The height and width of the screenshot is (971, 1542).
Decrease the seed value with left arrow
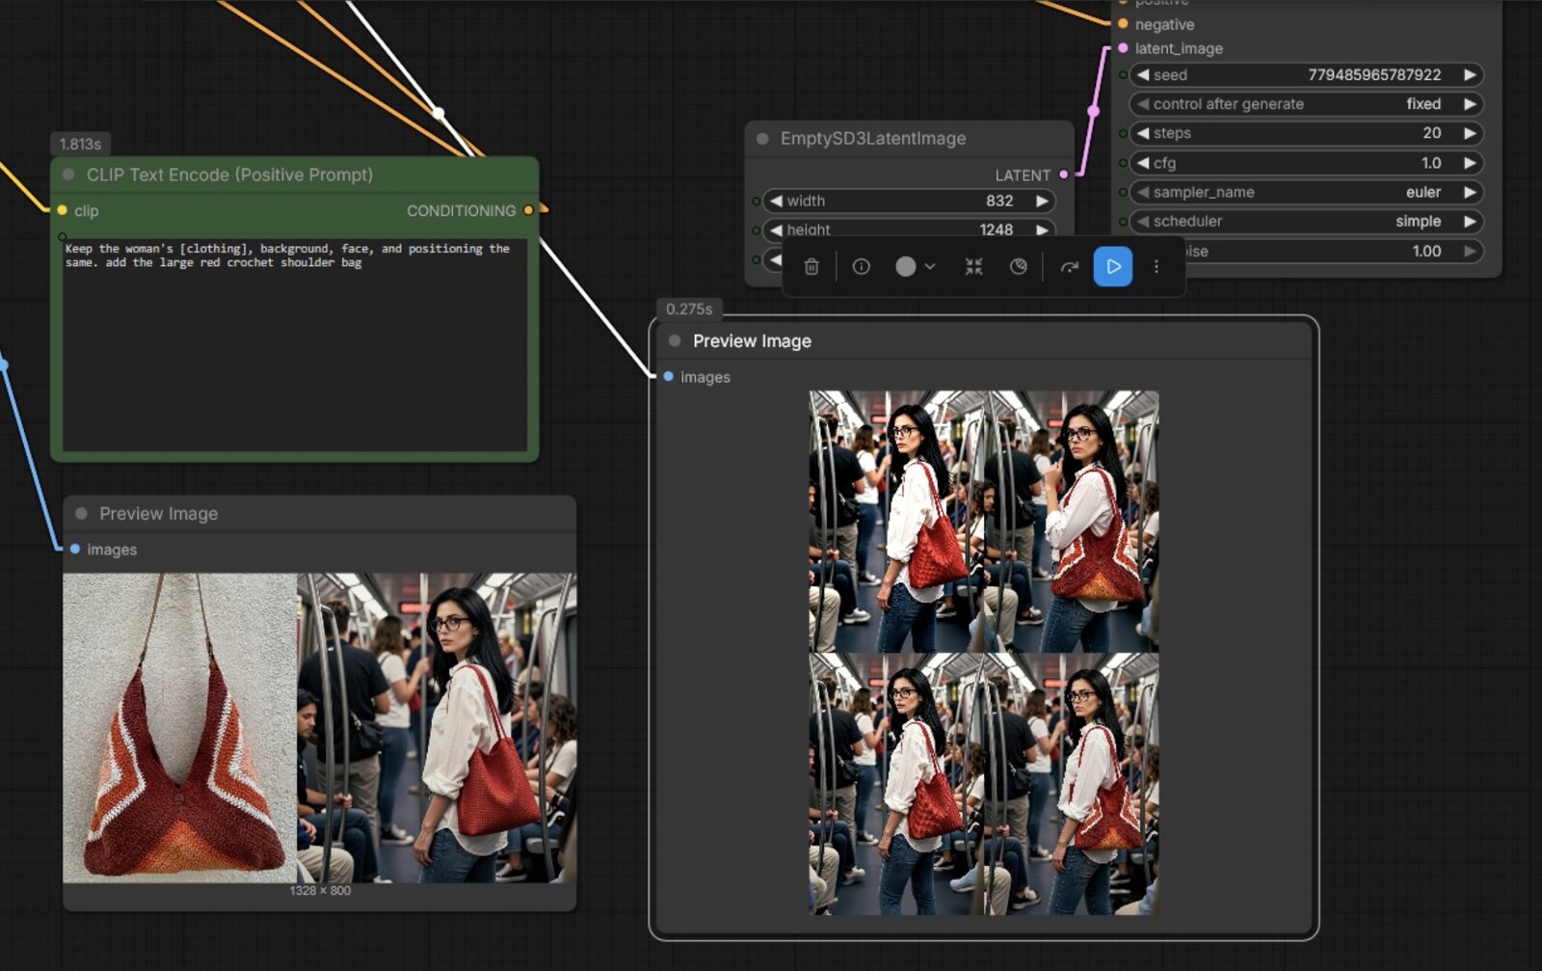(1143, 75)
